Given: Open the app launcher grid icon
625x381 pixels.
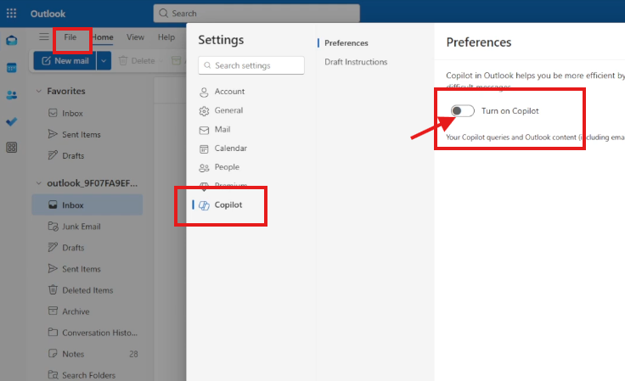Looking at the screenshot, I should 12,13.
